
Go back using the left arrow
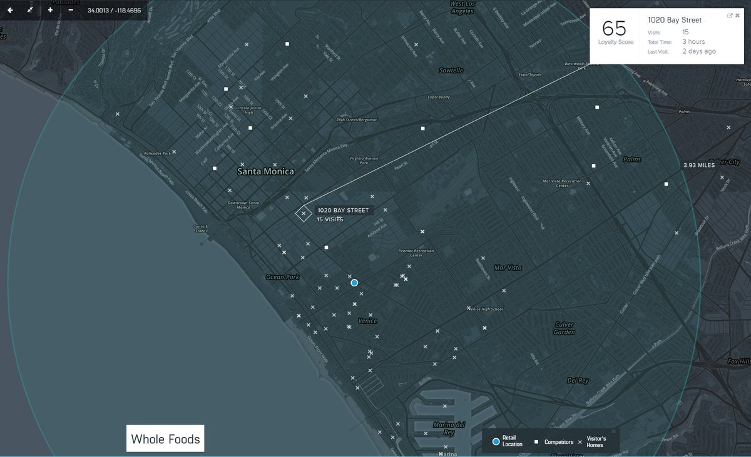(10, 10)
